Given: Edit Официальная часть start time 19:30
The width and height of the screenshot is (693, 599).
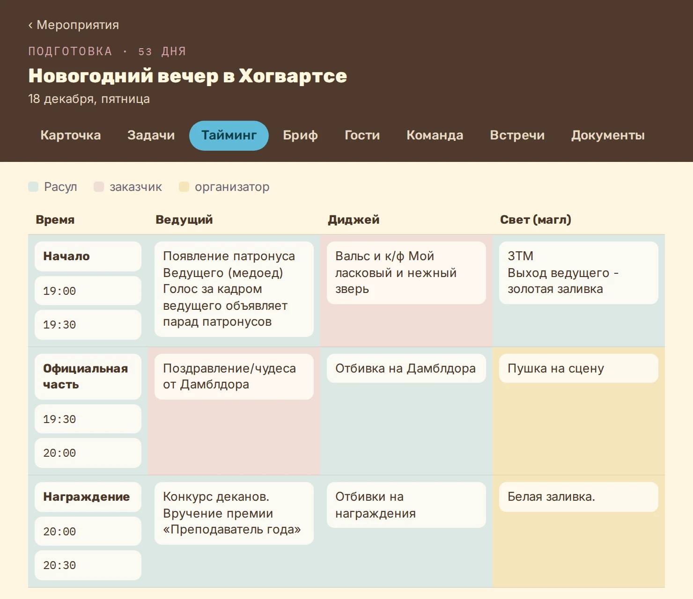Looking at the screenshot, I should coord(88,419).
